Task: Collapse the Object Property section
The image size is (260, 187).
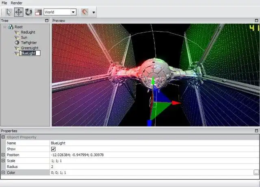Action: [x=3, y=137]
